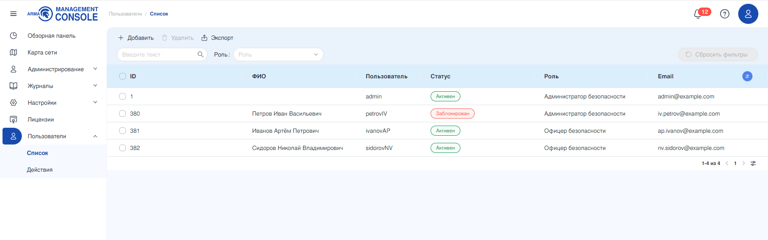
Task: Open the Роль filter dropdown
Action: coord(278,54)
